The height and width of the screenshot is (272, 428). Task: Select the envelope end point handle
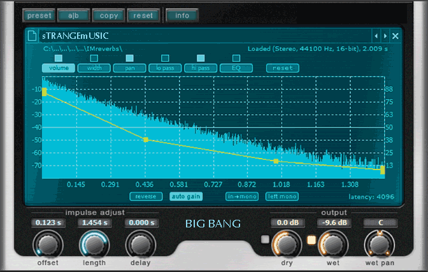point(382,170)
